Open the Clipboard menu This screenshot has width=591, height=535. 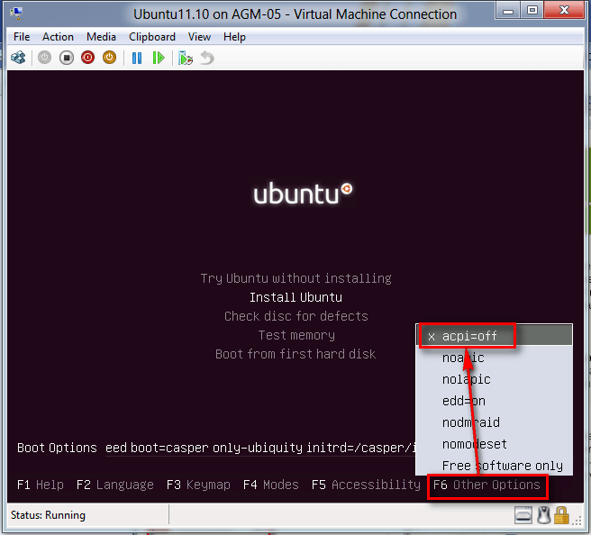152,37
